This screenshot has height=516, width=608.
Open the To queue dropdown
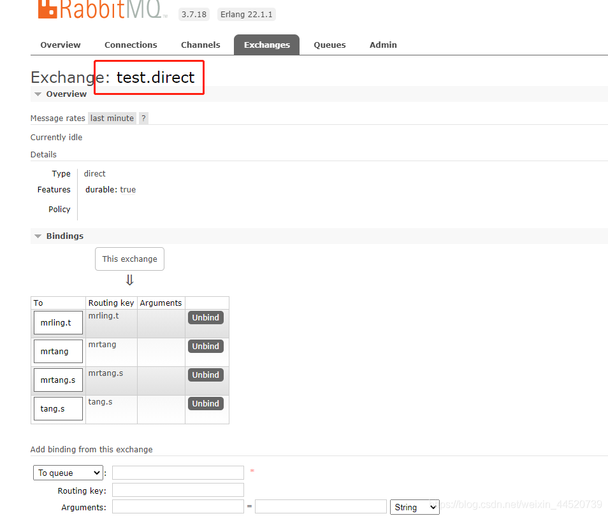(68, 473)
